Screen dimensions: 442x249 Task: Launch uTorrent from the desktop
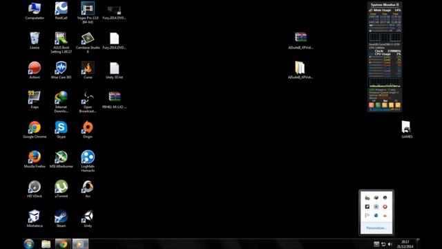tap(61, 189)
